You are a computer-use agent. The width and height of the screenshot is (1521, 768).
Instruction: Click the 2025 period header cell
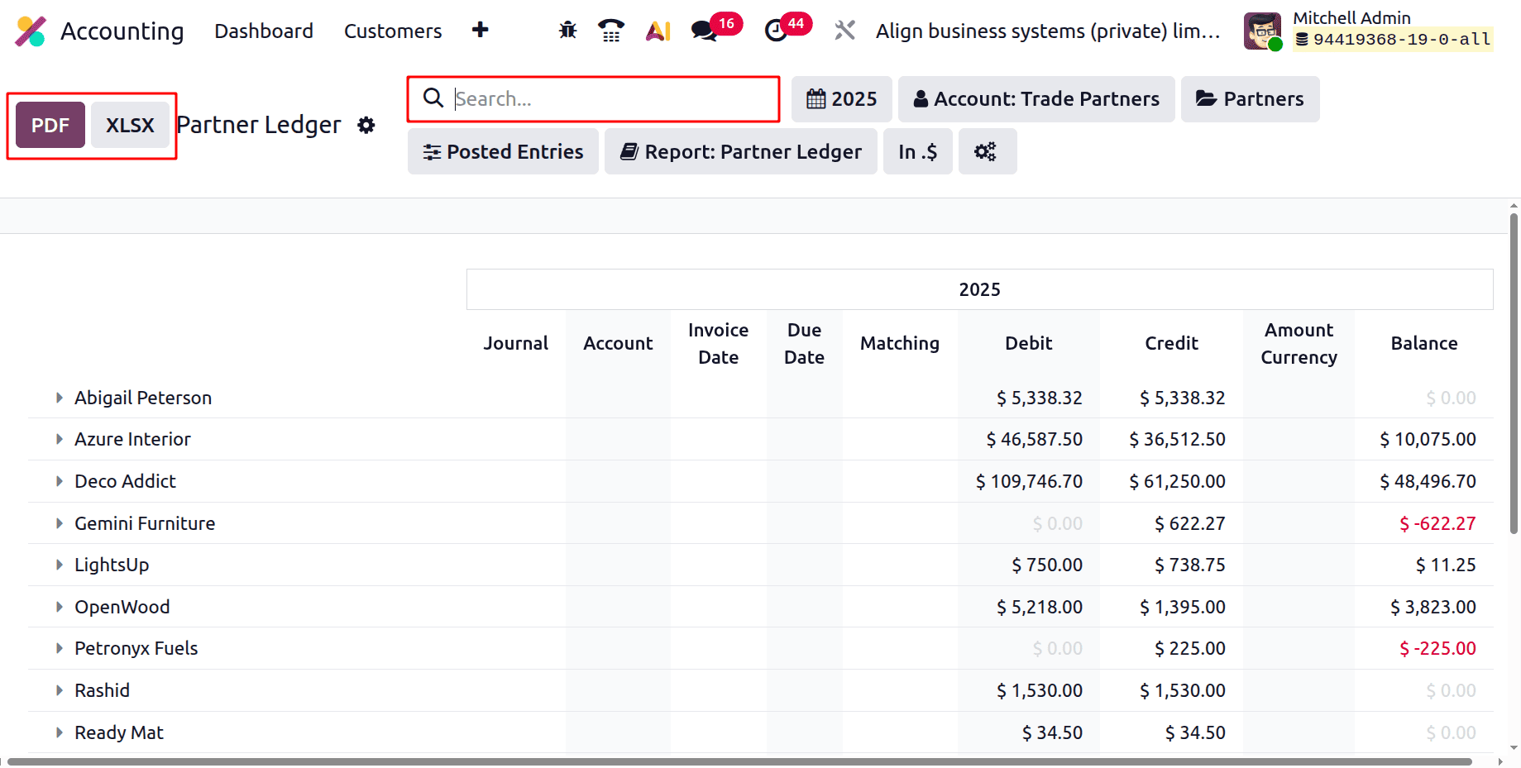[x=979, y=289]
